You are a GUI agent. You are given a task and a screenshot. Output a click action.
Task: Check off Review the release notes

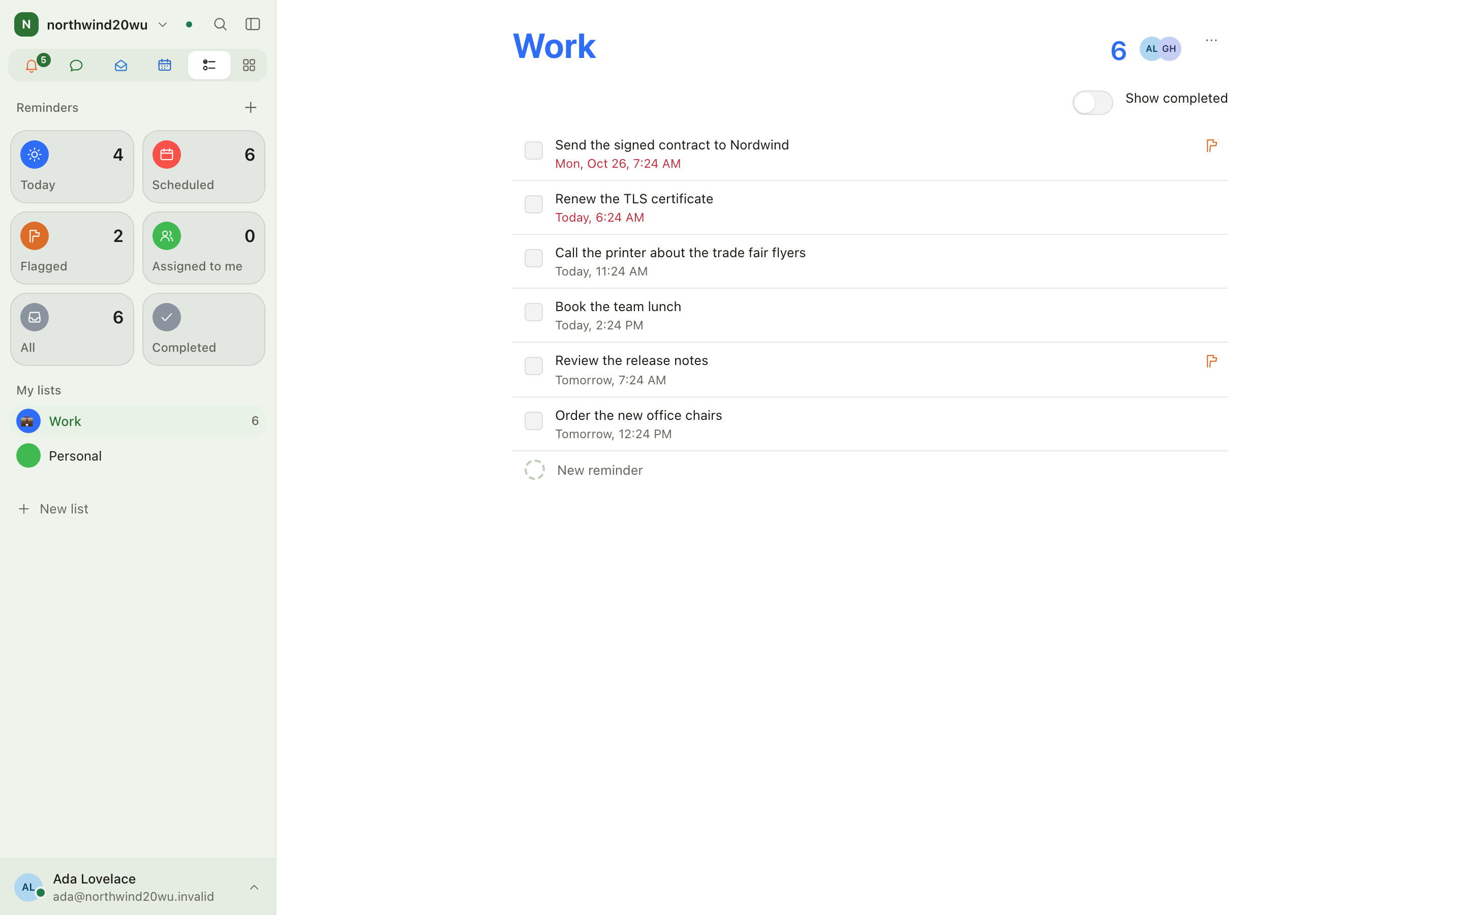tap(533, 365)
